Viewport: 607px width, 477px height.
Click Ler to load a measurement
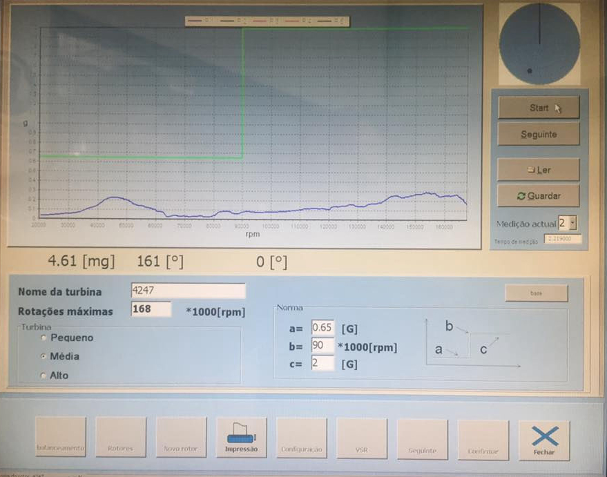[539, 170]
